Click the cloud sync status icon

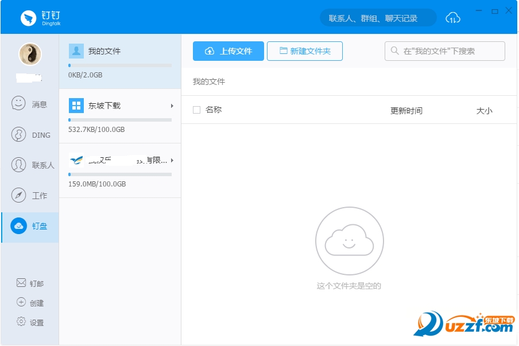pyautogui.click(x=453, y=18)
